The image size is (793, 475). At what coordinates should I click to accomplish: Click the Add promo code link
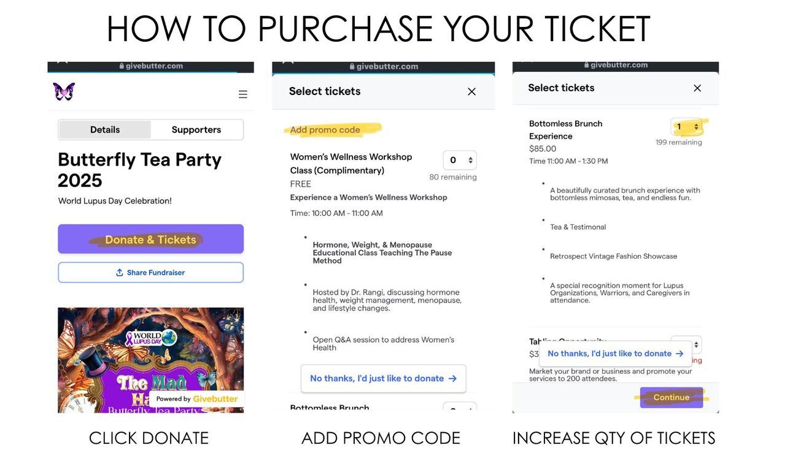click(325, 130)
